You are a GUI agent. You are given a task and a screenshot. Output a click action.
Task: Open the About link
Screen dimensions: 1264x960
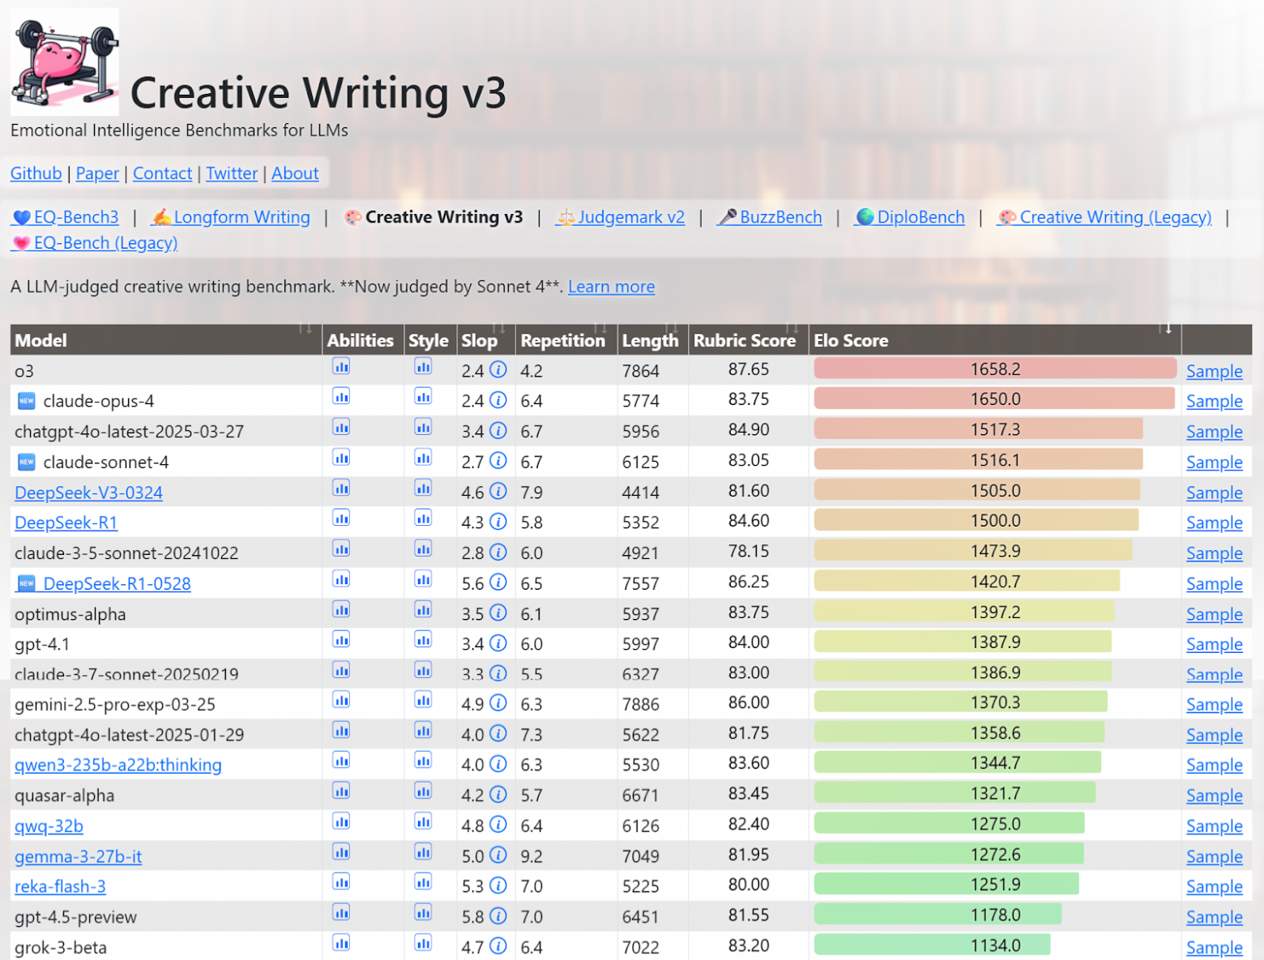click(x=295, y=173)
